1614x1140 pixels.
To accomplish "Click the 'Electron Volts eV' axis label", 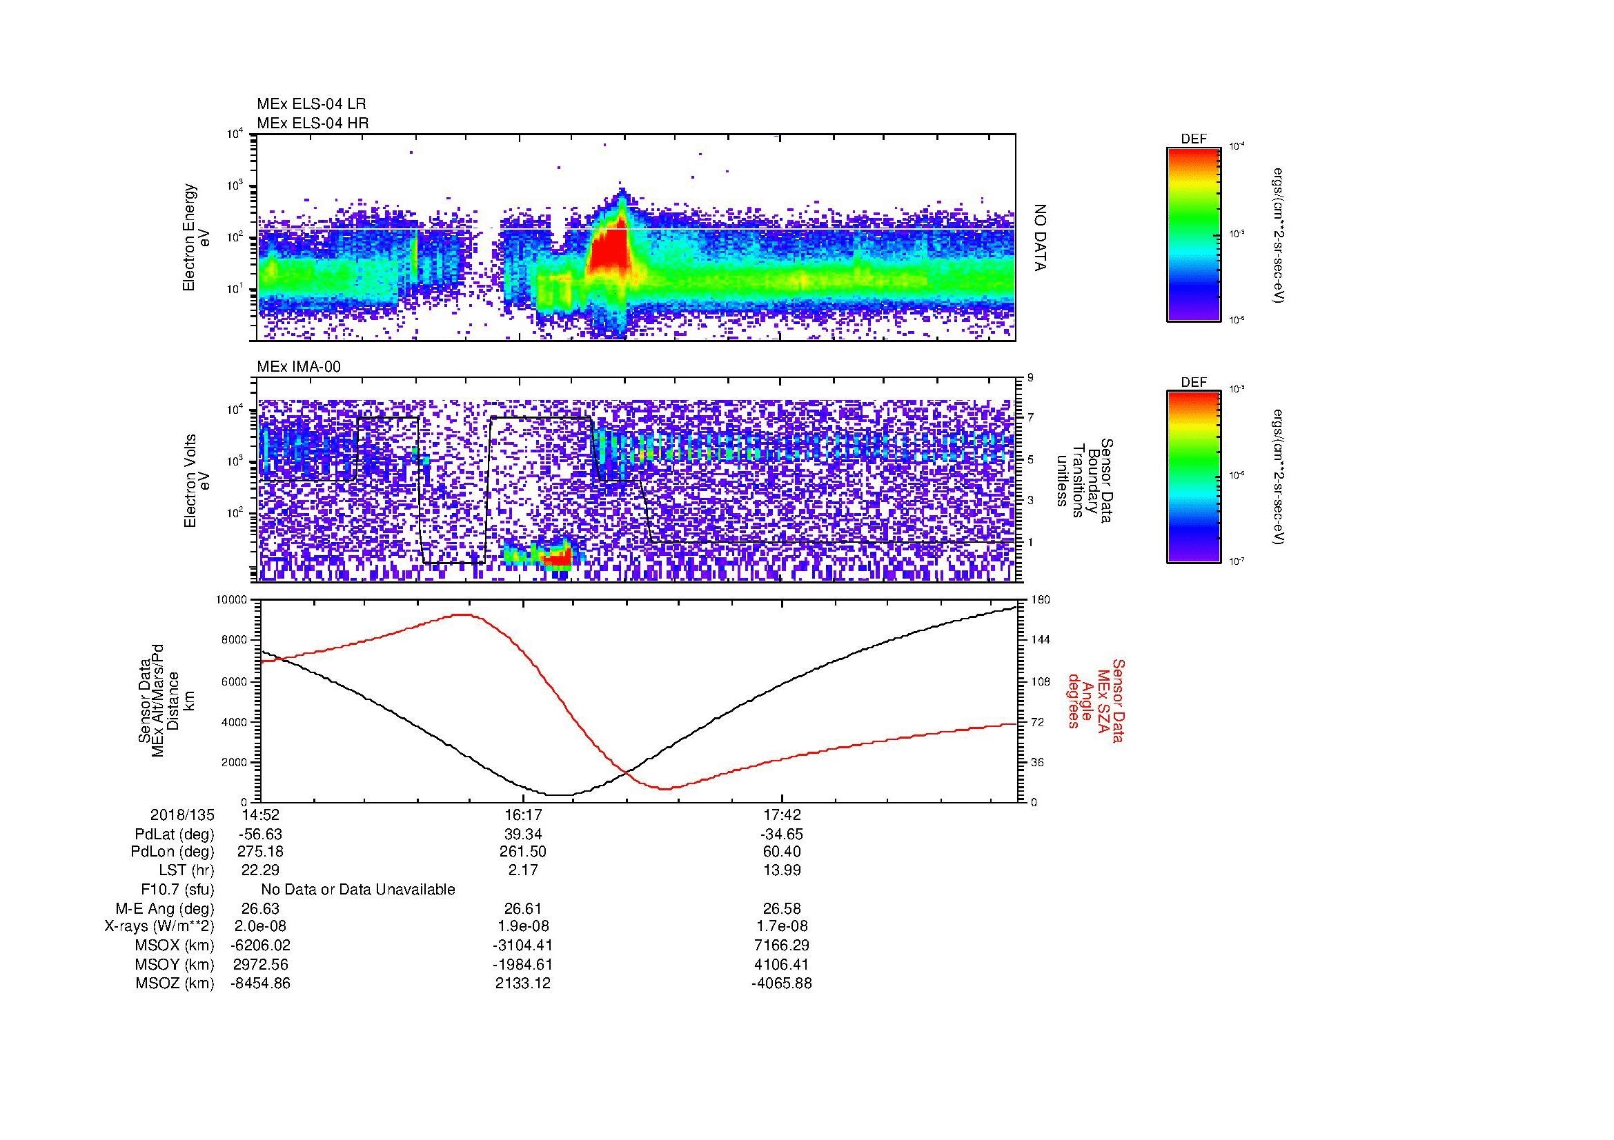I will pyautogui.click(x=197, y=481).
